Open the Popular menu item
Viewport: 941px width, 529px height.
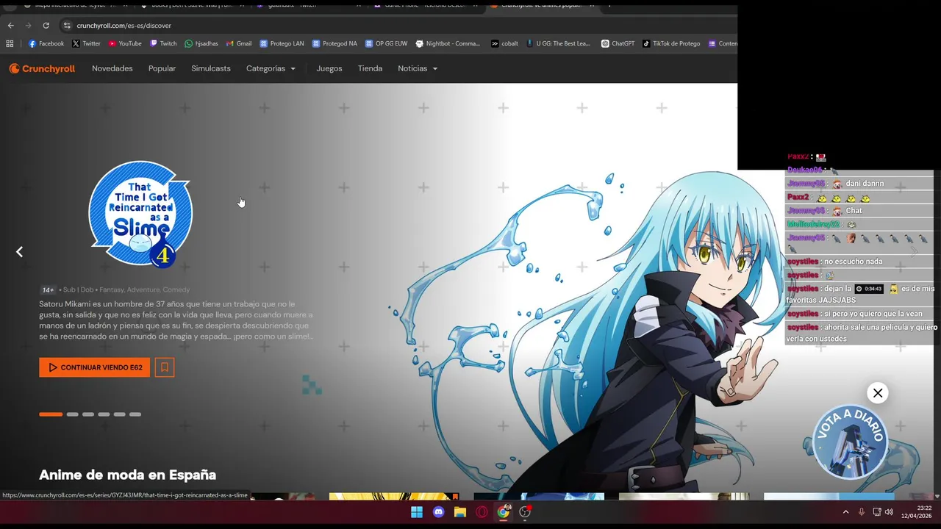click(162, 68)
